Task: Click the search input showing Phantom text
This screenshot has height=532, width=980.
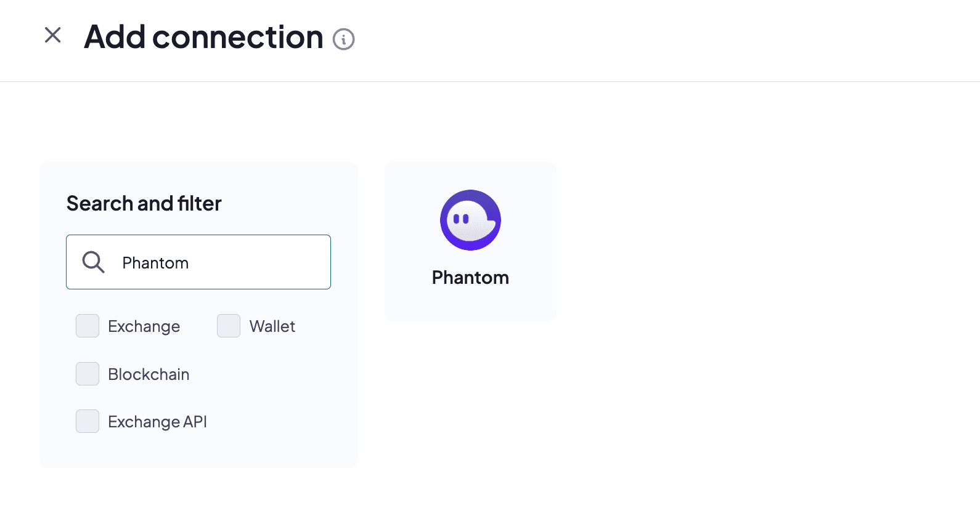Action: [x=198, y=262]
